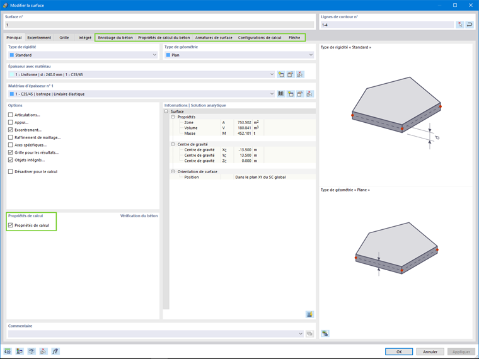Open the Matériau d'épaisseur dropdown

272,94
